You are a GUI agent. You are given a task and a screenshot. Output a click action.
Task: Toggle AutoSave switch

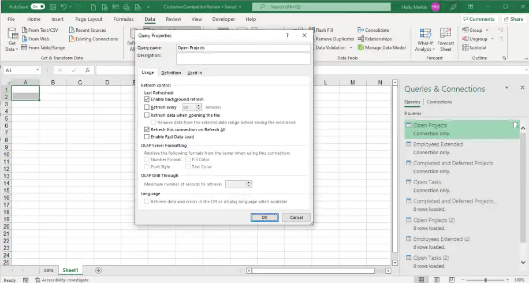point(38,7)
